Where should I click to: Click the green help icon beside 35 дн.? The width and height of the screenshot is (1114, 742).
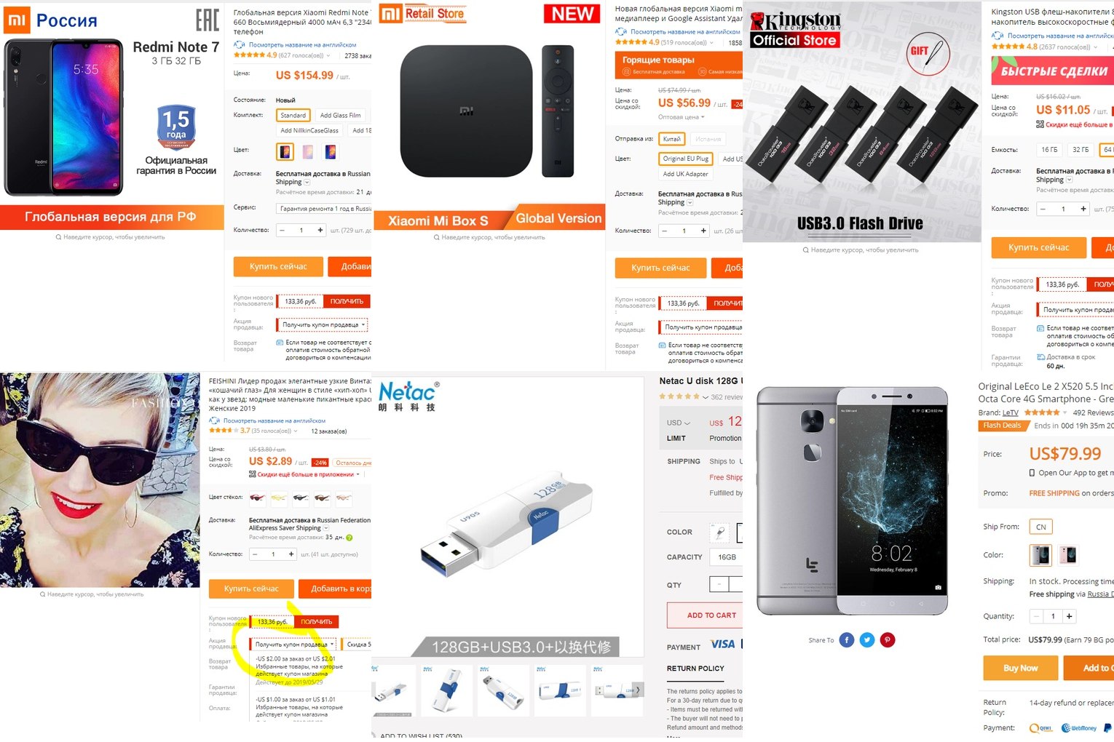(349, 538)
